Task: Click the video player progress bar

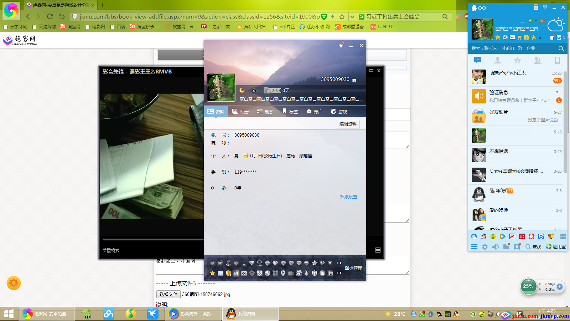Action: [x=153, y=239]
